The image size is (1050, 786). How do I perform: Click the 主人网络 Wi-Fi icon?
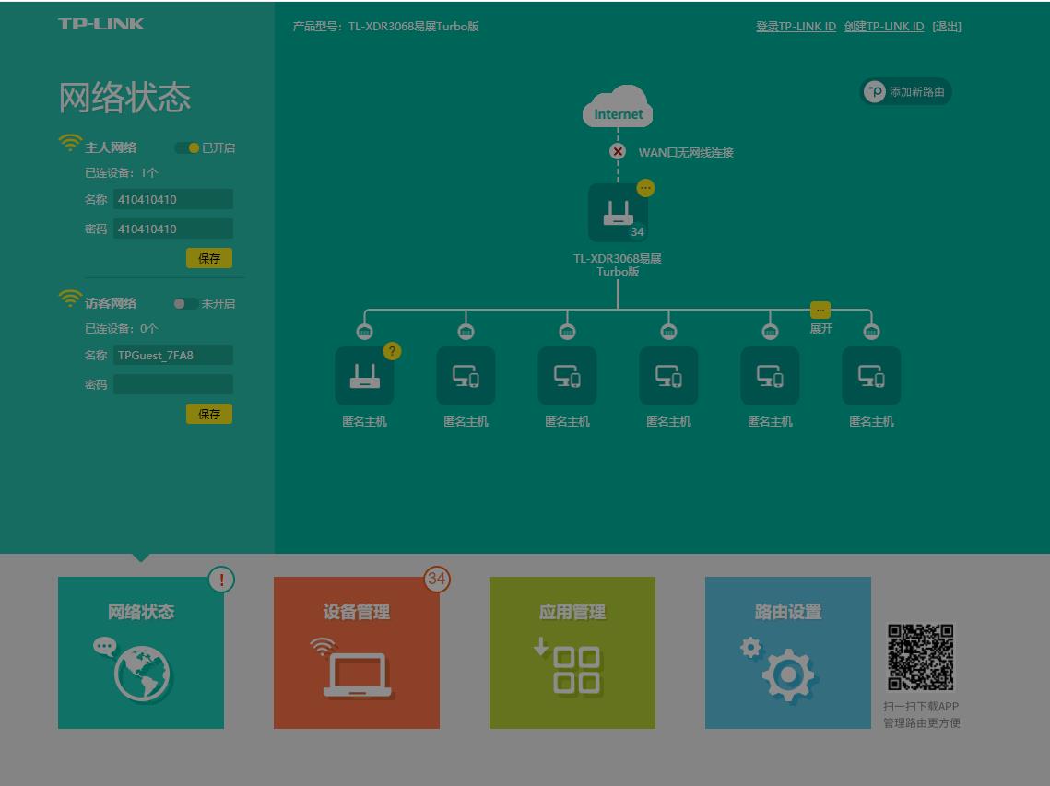70,143
